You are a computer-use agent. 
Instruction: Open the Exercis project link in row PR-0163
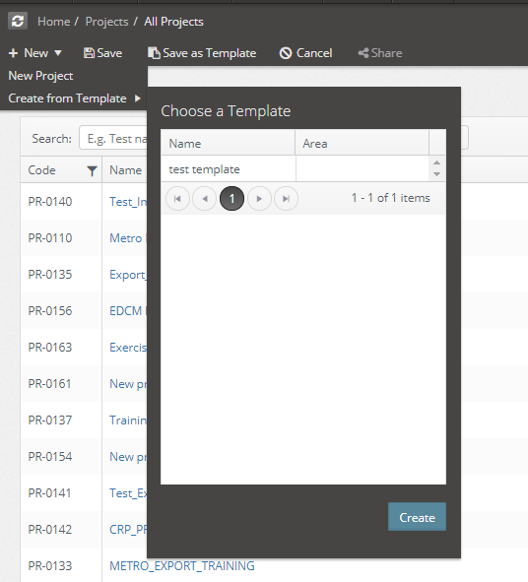click(x=128, y=347)
